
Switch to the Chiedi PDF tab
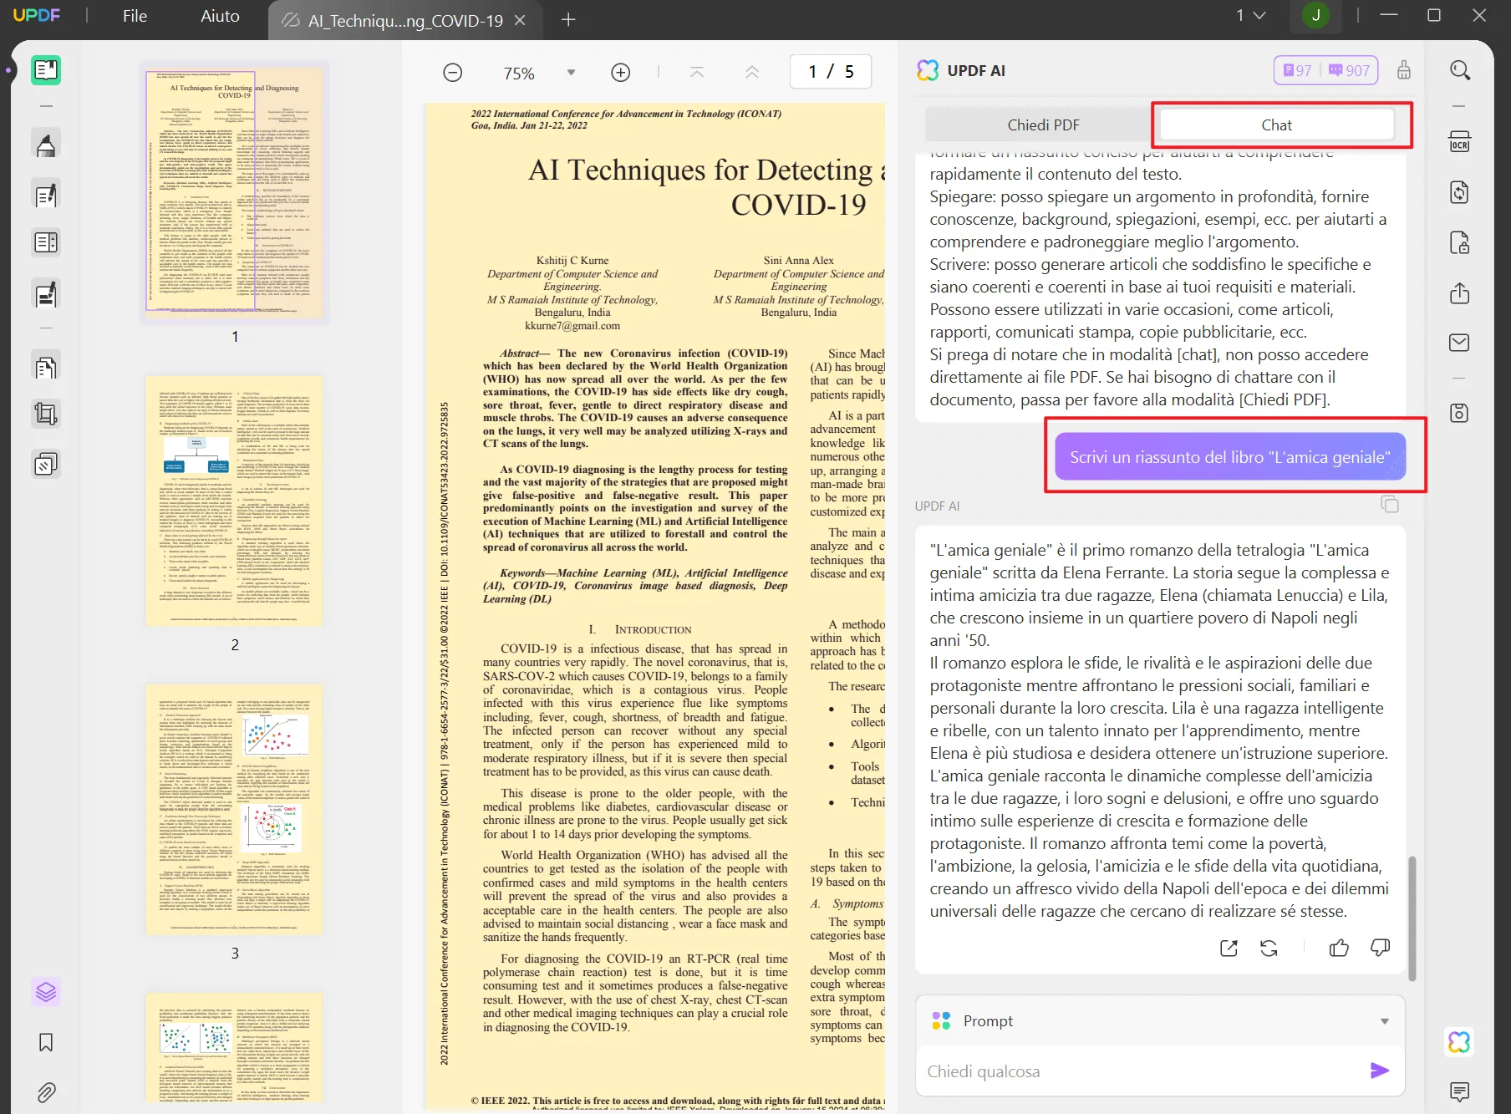click(x=1043, y=125)
